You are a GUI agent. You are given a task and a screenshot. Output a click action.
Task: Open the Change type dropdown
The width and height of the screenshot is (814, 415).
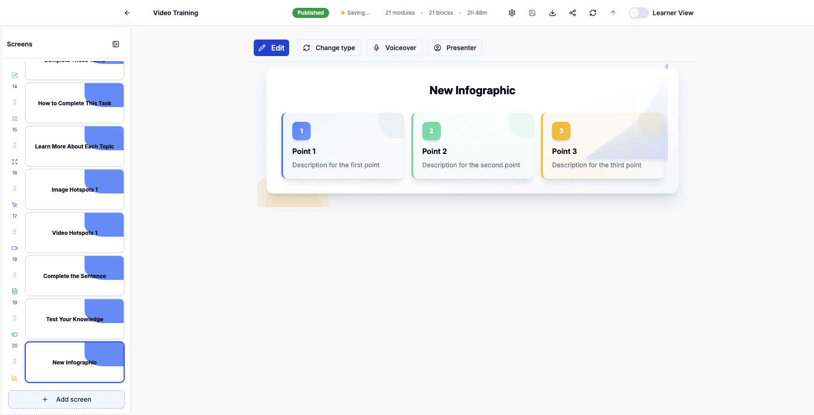click(x=329, y=48)
